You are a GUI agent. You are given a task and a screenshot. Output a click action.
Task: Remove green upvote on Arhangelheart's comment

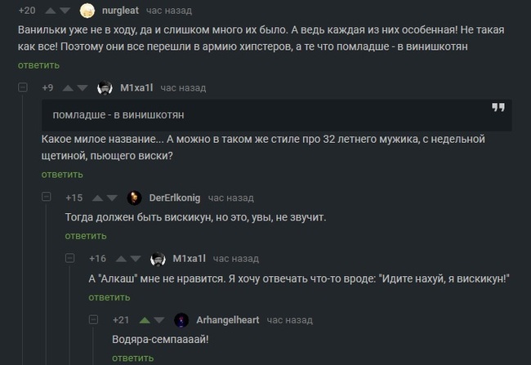[145, 319]
